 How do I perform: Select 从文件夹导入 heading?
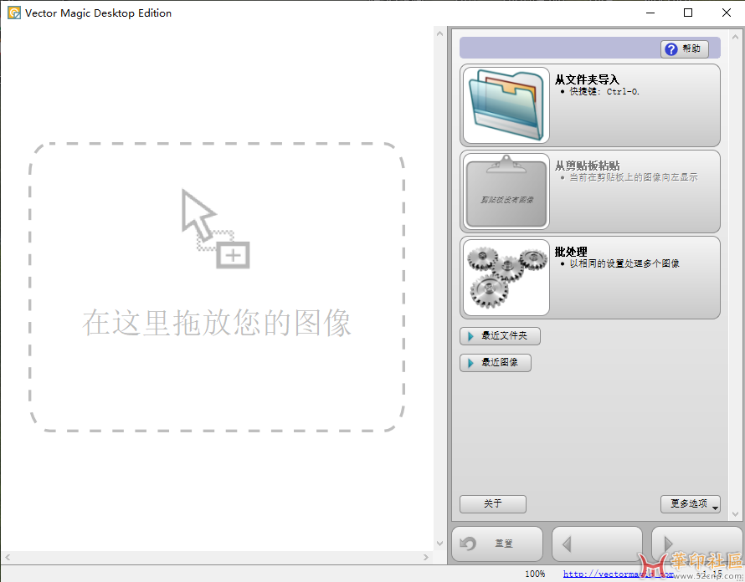click(587, 79)
